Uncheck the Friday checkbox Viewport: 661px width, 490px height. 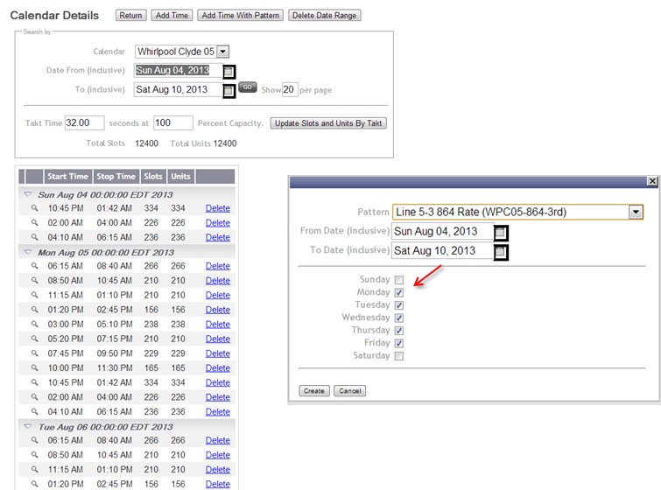399,343
